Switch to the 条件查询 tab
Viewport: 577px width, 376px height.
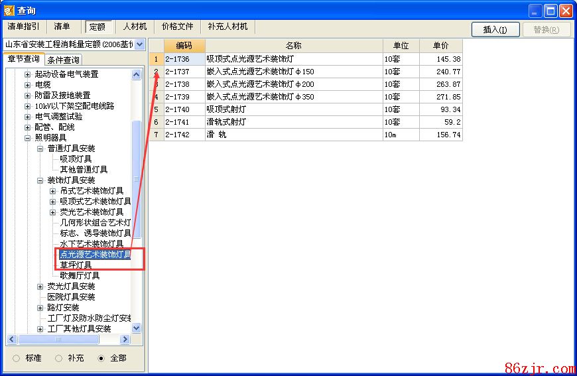[x=64, y=60]
